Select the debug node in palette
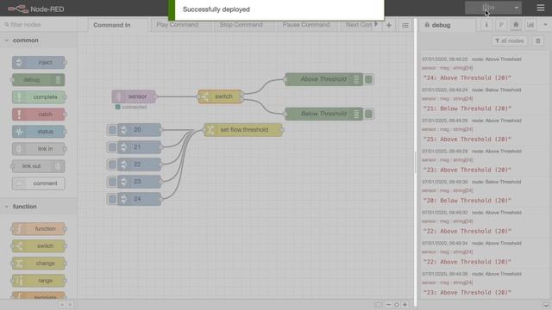Viewport: 552px width, 310px height. pos(38,80)
